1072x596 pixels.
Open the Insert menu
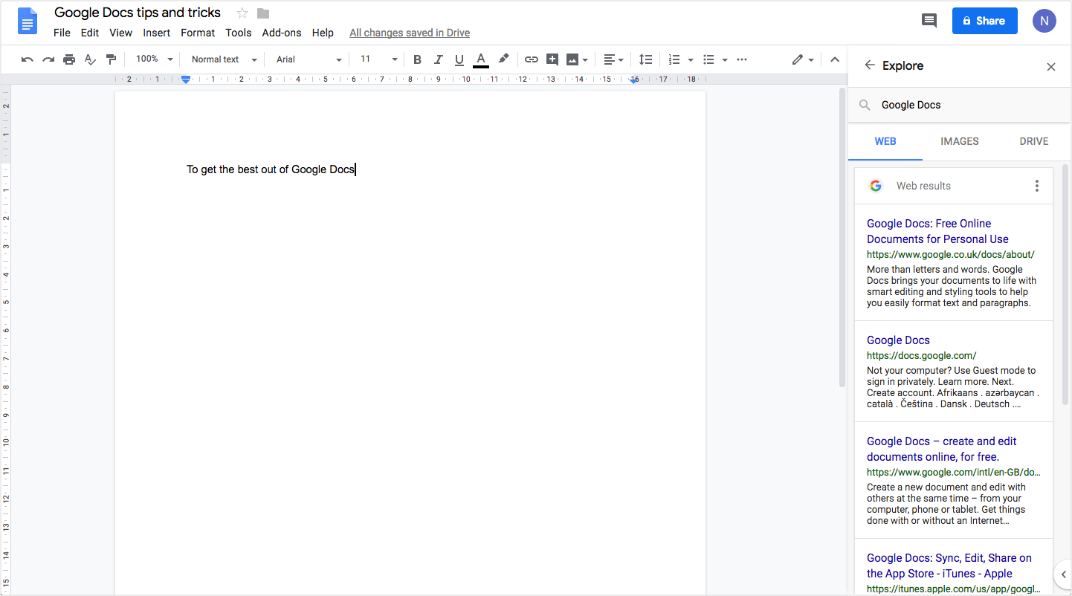pyautogui.click(x=157, y=33)
